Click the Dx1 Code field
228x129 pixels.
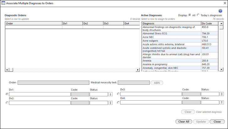tap(80, 94)
